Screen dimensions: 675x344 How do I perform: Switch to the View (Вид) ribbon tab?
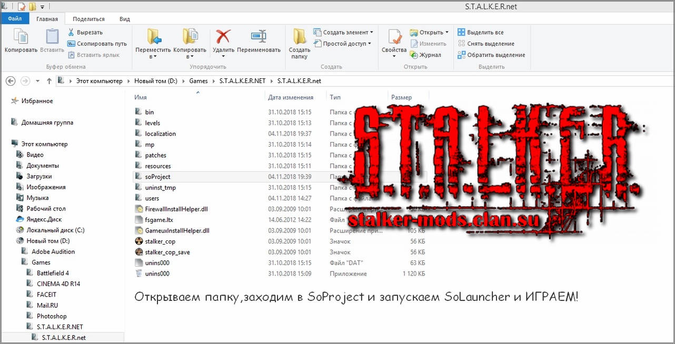(x=124, y=19)
